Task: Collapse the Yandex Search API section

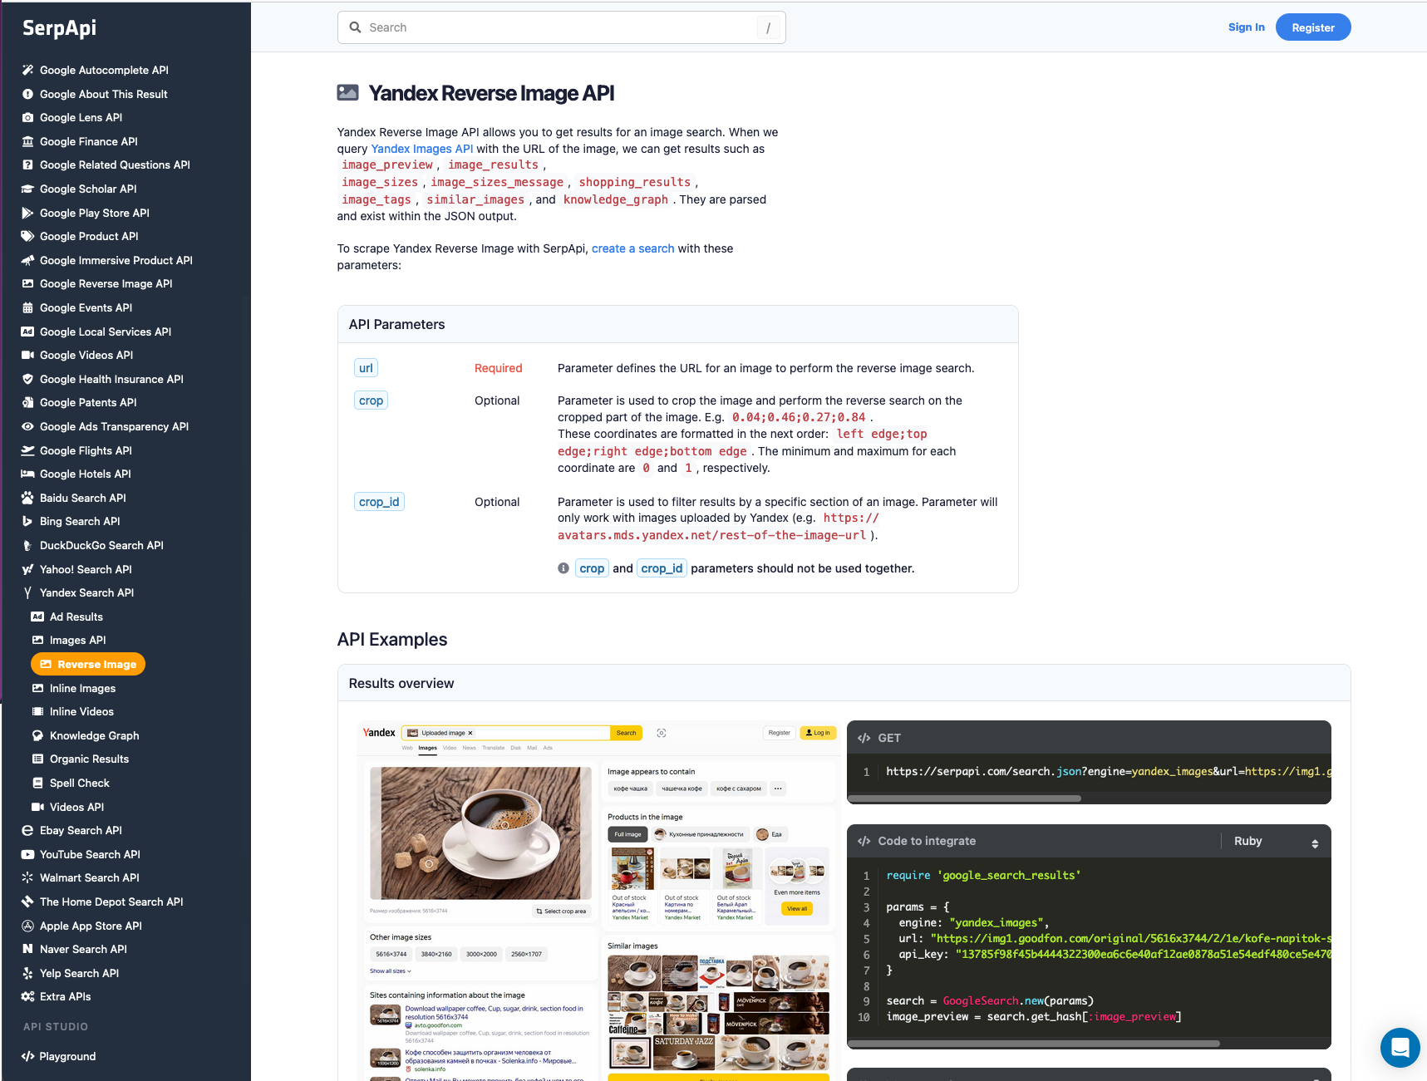Action: 86,592
